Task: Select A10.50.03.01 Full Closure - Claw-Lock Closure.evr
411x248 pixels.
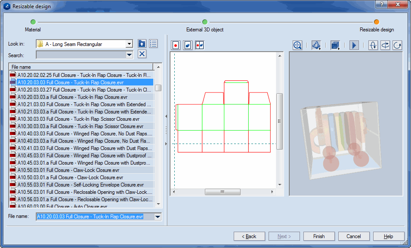Action: coord(70,170)
